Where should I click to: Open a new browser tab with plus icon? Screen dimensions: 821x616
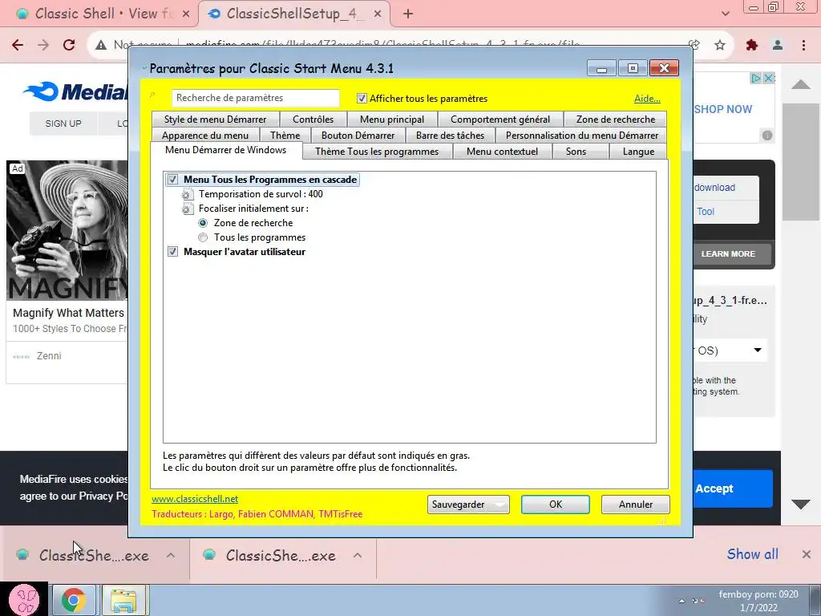(408, 14)
